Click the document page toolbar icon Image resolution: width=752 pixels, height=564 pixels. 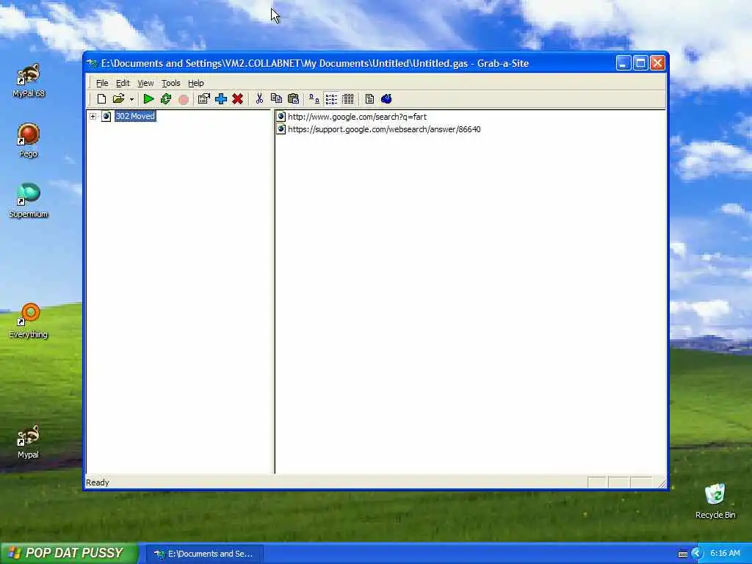pyautogui.click(x=369, y=99)
